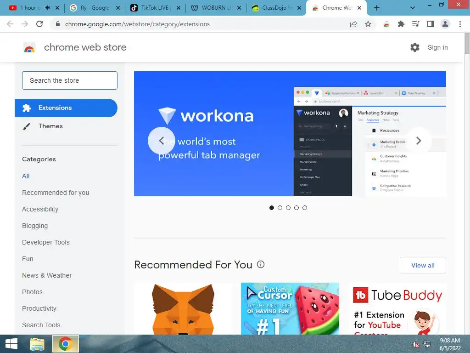
Task: Open File Explorer from the taskbar
Action: 37,344
